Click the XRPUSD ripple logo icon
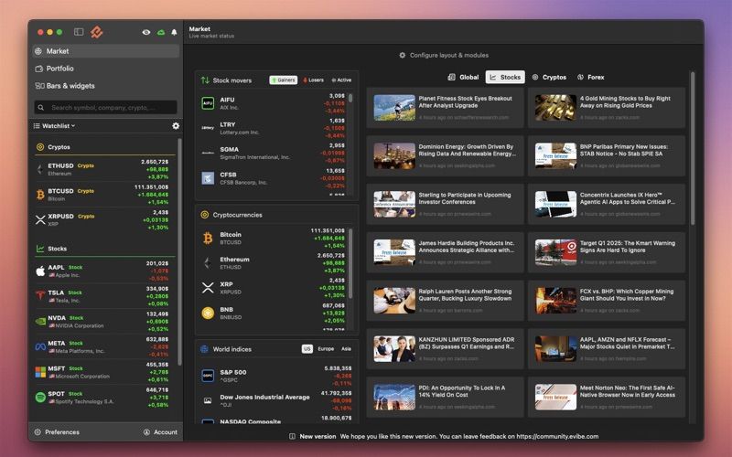This screenshot has width=732, height=457. tap(40, 219)
